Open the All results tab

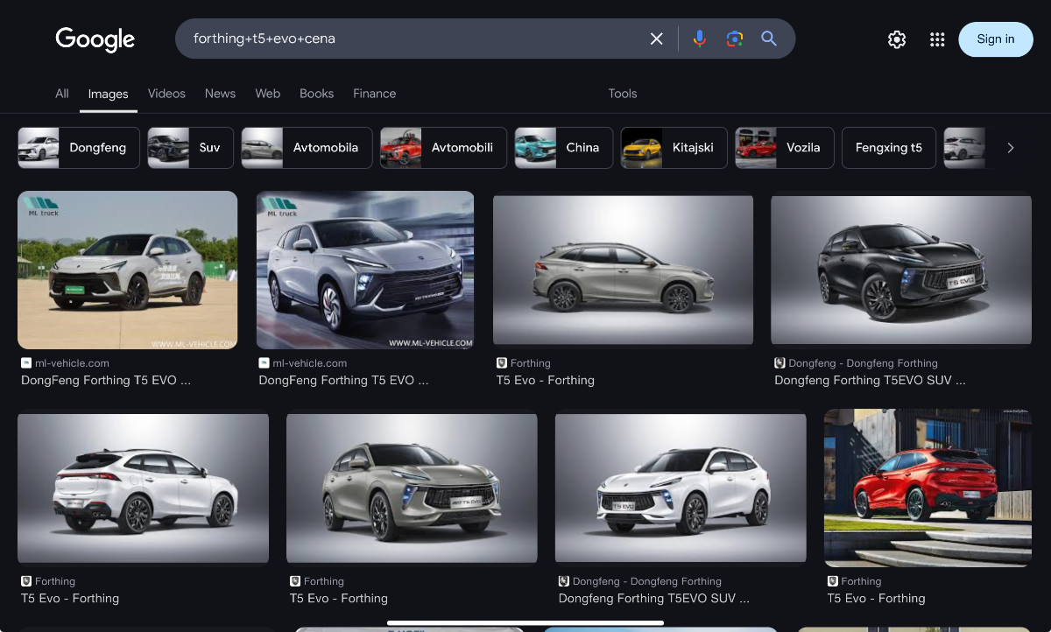pyautogui.click(x=62, y=94)
